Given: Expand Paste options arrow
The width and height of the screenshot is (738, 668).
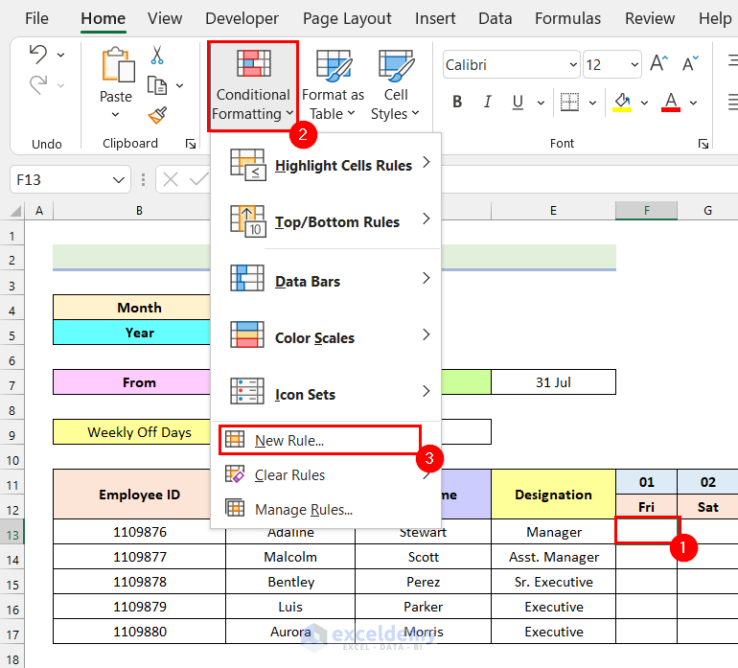Looking at the screenshot, I should click(116, 114).
